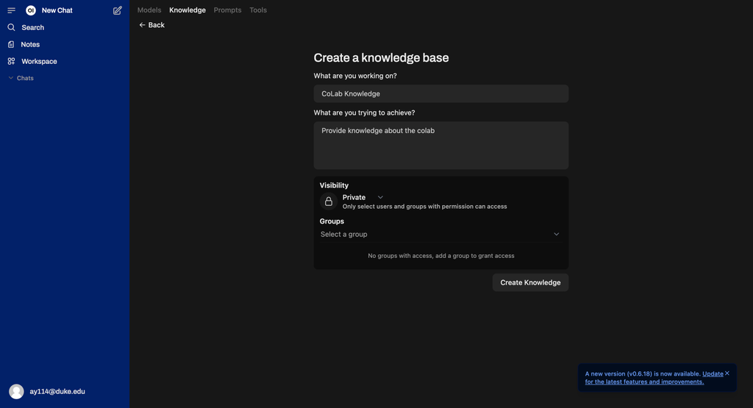This screenshot has width=753, height=408.
Task: Click the Open WebUI logo icon
Action: [31, 10]
